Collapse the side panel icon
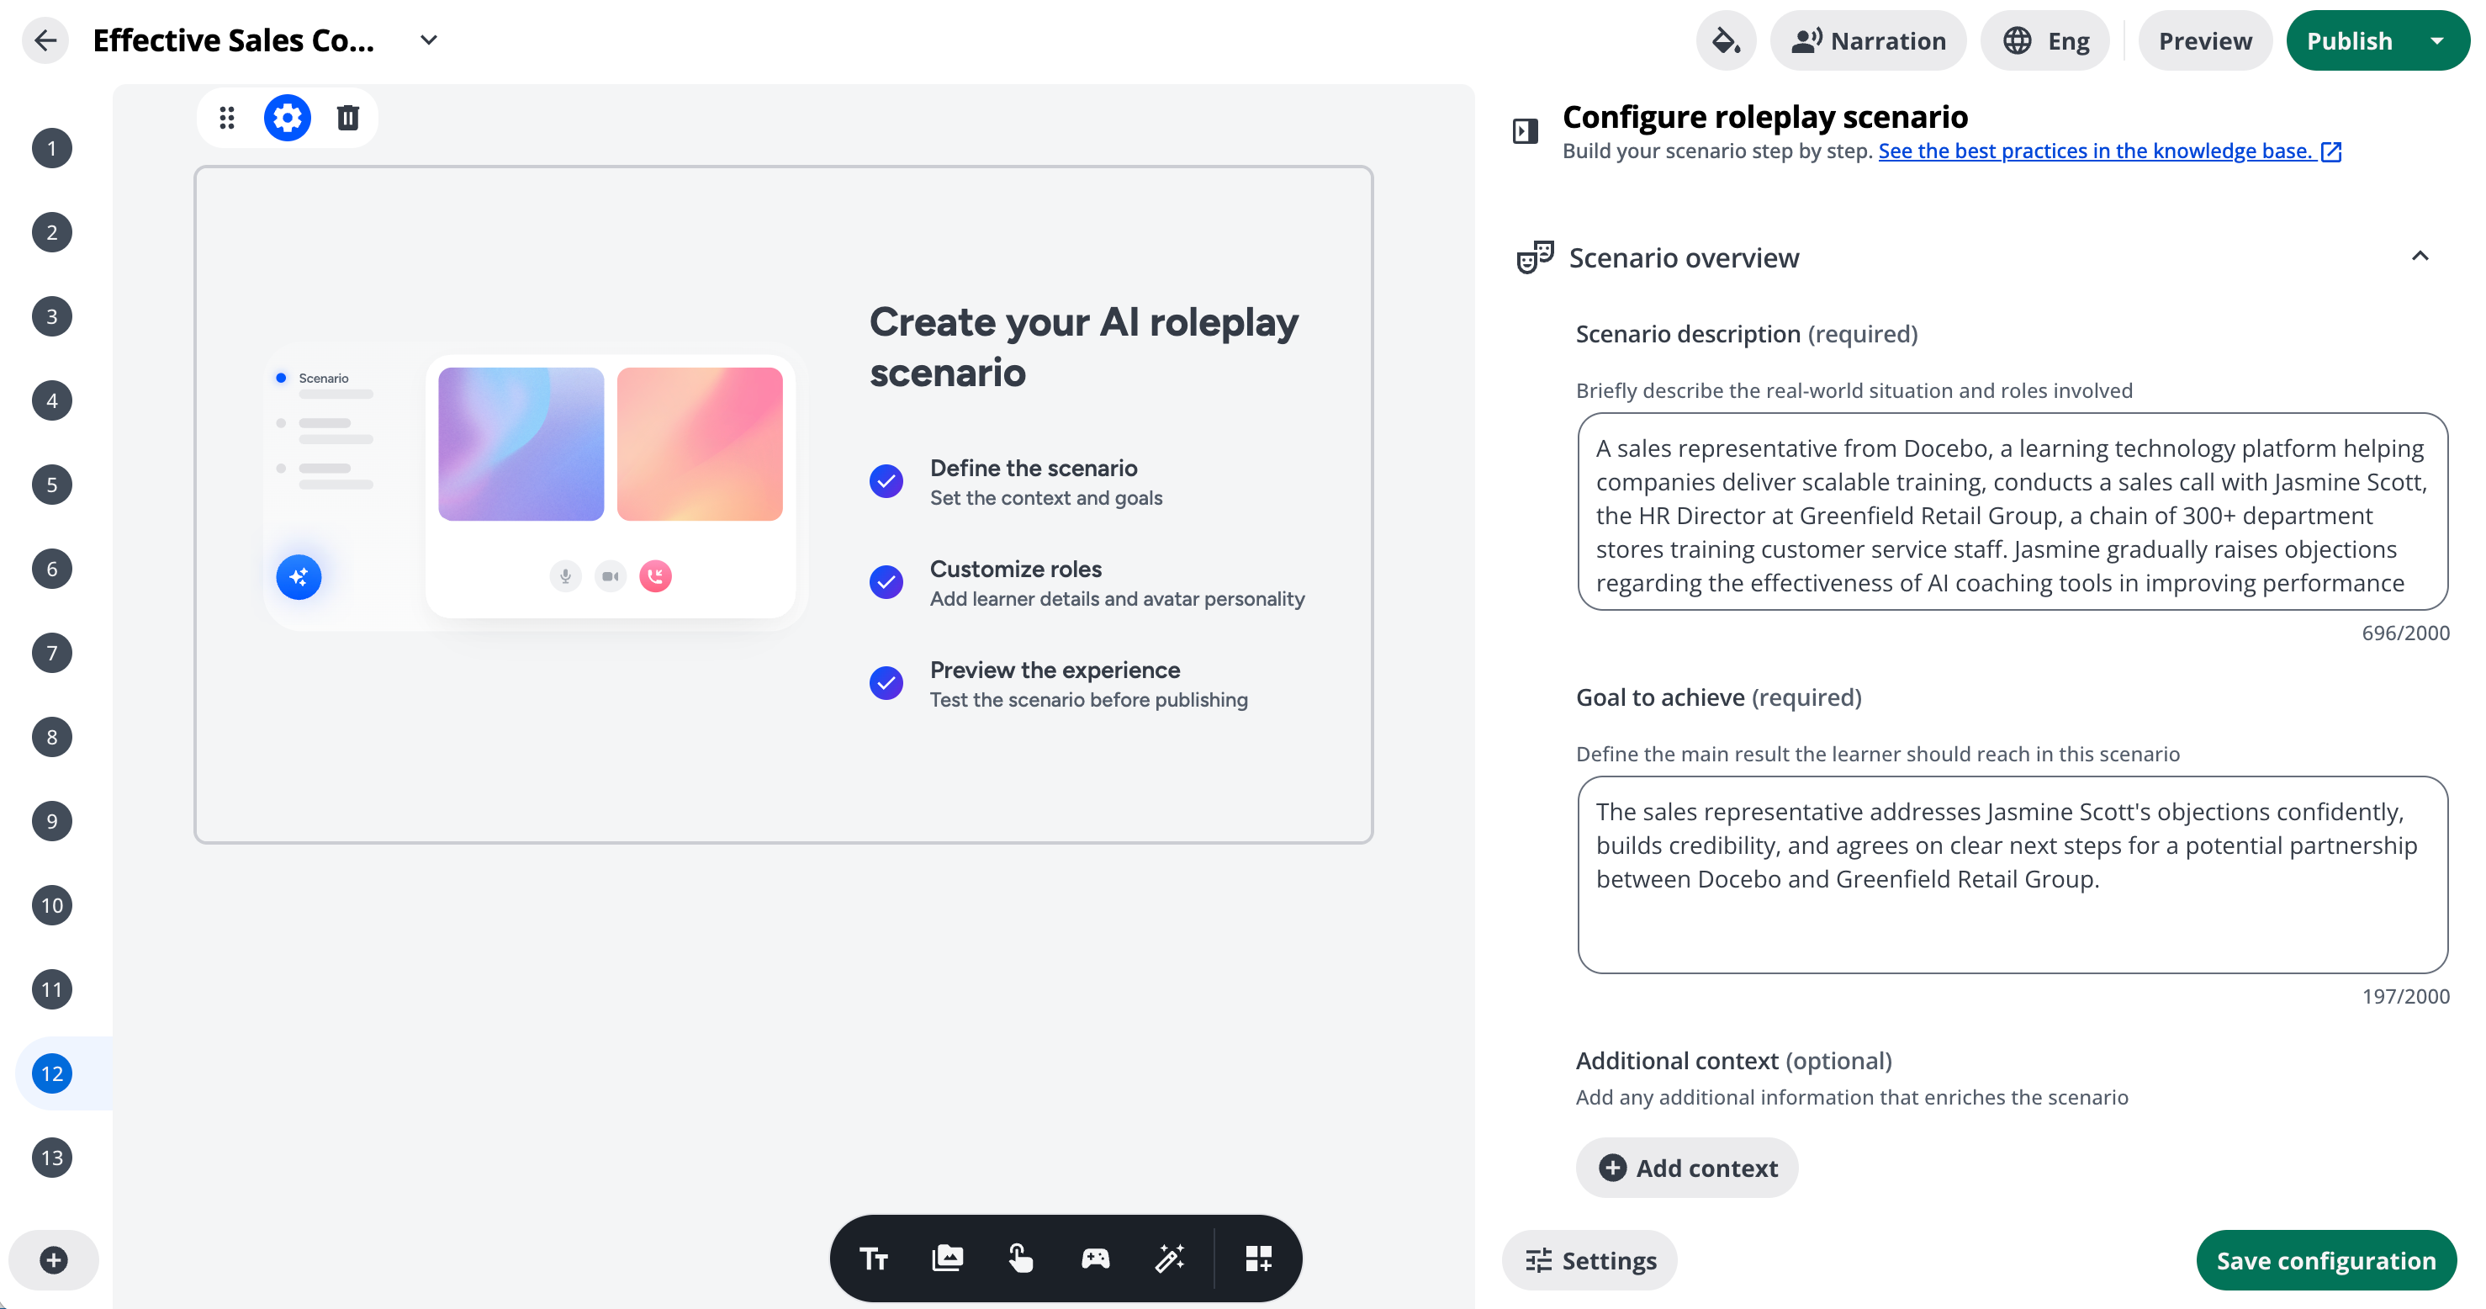 pos(1526,131)
